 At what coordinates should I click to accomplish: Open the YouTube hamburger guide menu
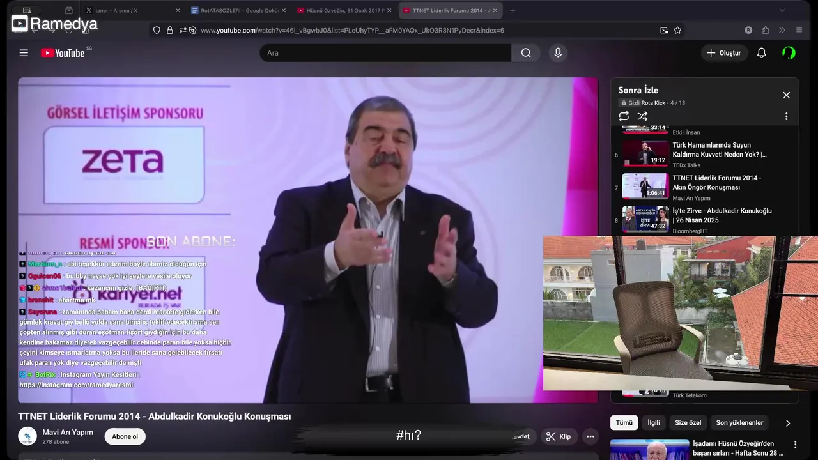coord(24,53)
